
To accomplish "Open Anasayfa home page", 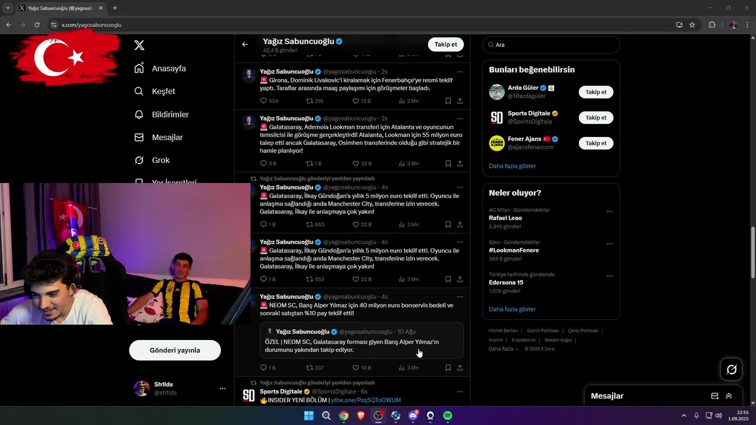I will (161, 68).
